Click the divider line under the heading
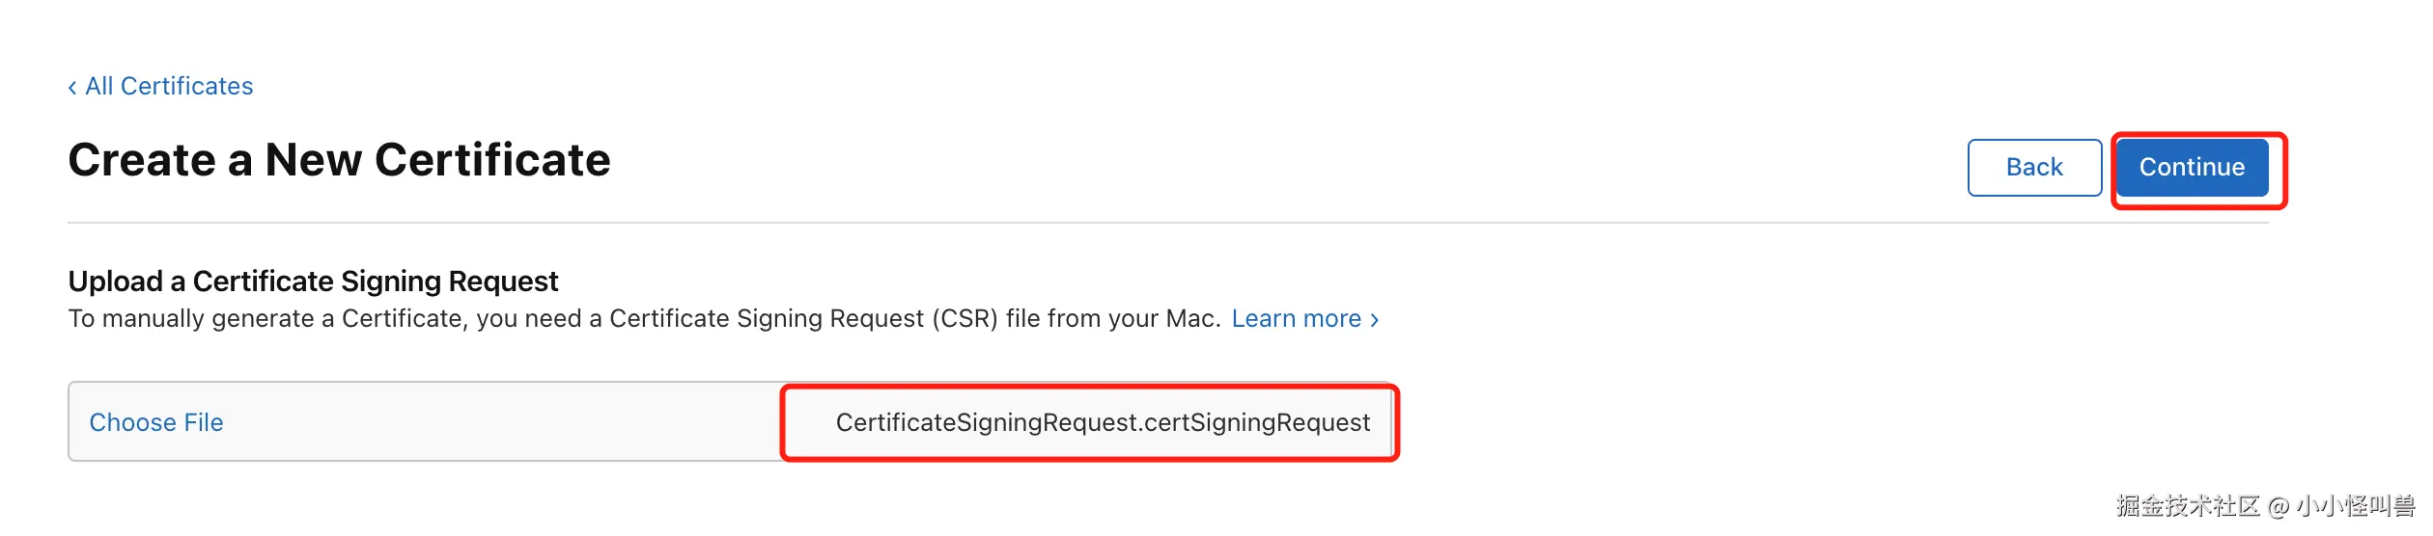 tap(1159, 223)
